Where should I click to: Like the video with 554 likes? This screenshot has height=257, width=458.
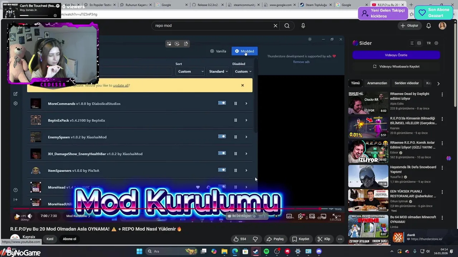pyautogui.click(x=240, y=239)
